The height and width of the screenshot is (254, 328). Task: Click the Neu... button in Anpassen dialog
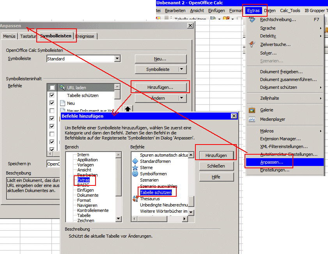(x=160, y=59)
